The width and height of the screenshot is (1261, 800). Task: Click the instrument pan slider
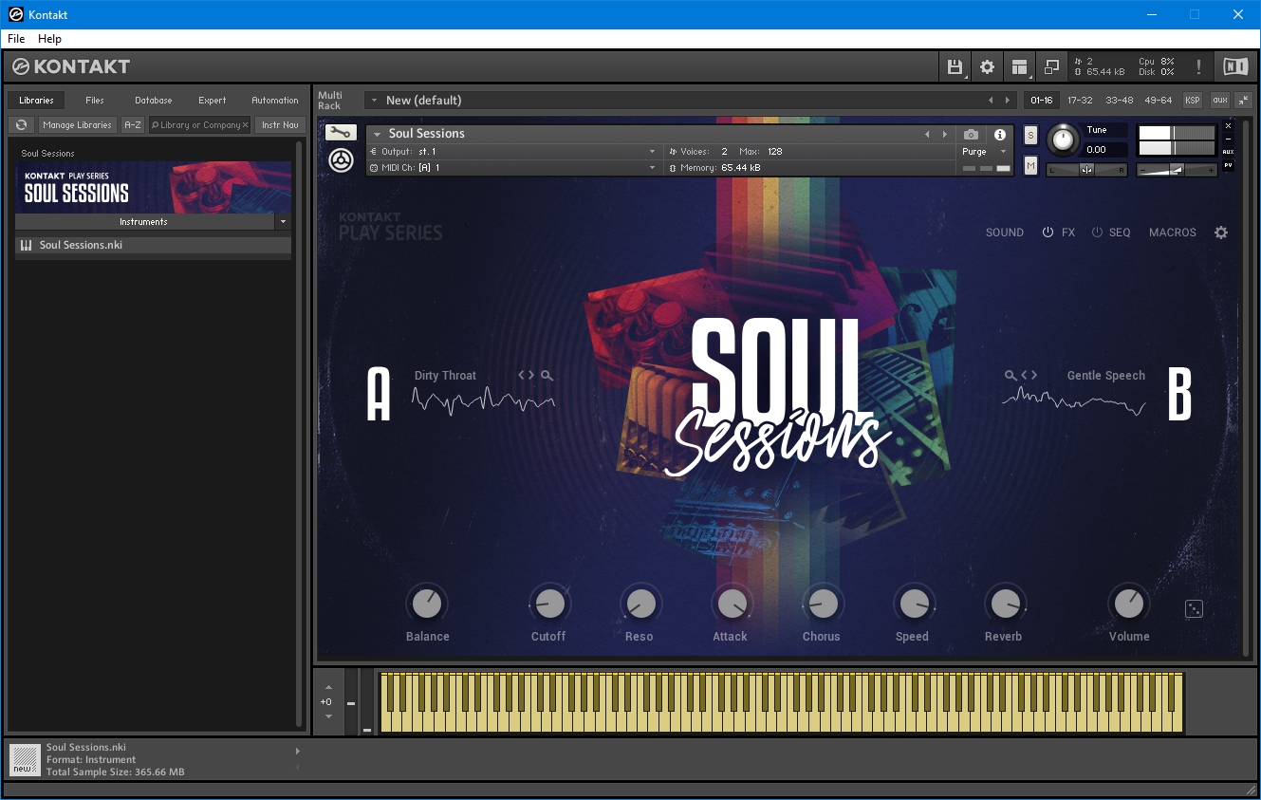coord(1086,170)
